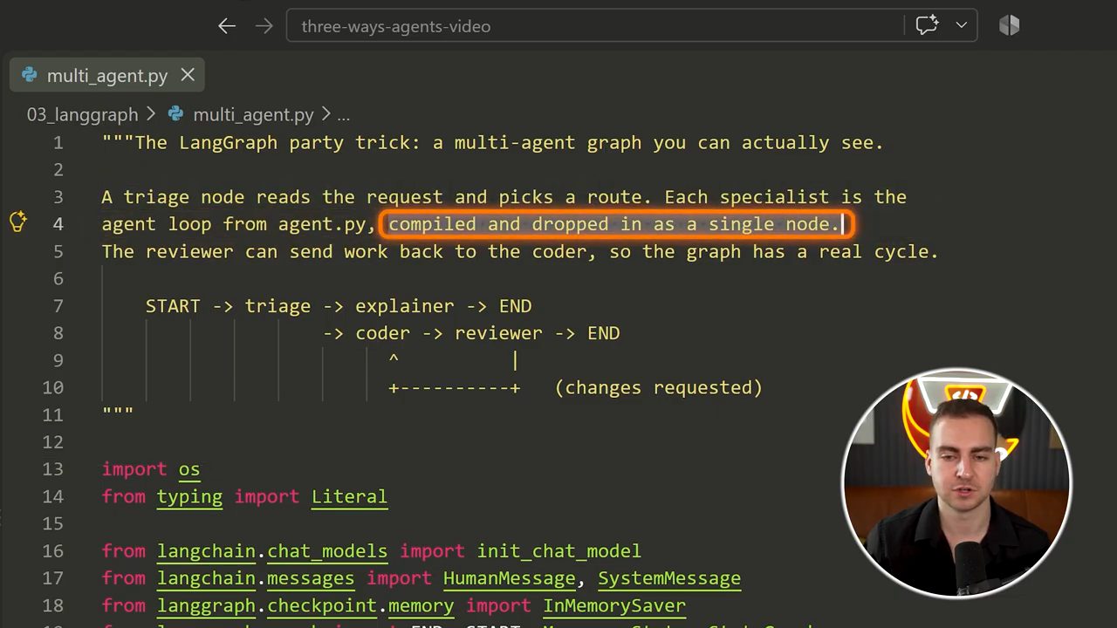The image size is (1117, 628).
Task: Click the 'os' module name
Action: (x=189, y=469)
